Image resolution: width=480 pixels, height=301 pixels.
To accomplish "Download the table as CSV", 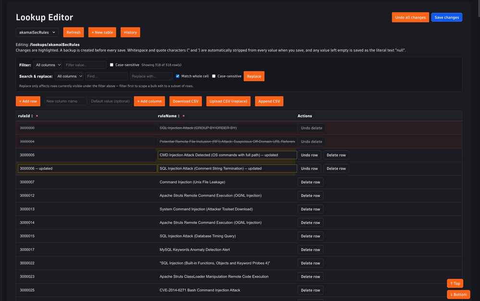I will pyautogui.click(x=185, y=101).
